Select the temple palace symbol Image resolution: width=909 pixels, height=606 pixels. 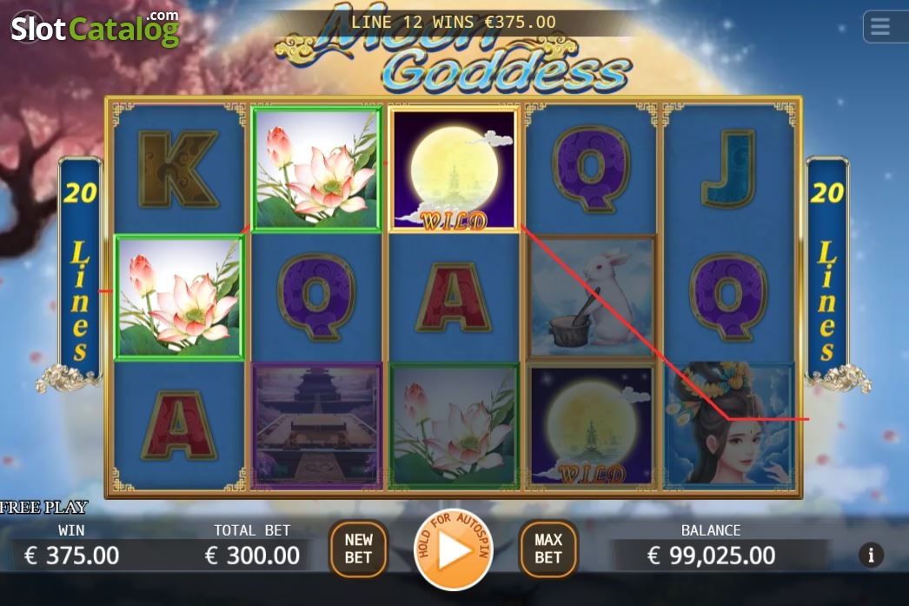[316, 424]
